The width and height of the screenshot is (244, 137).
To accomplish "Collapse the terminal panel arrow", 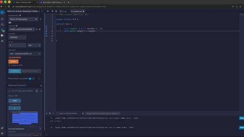I will 47,113.
